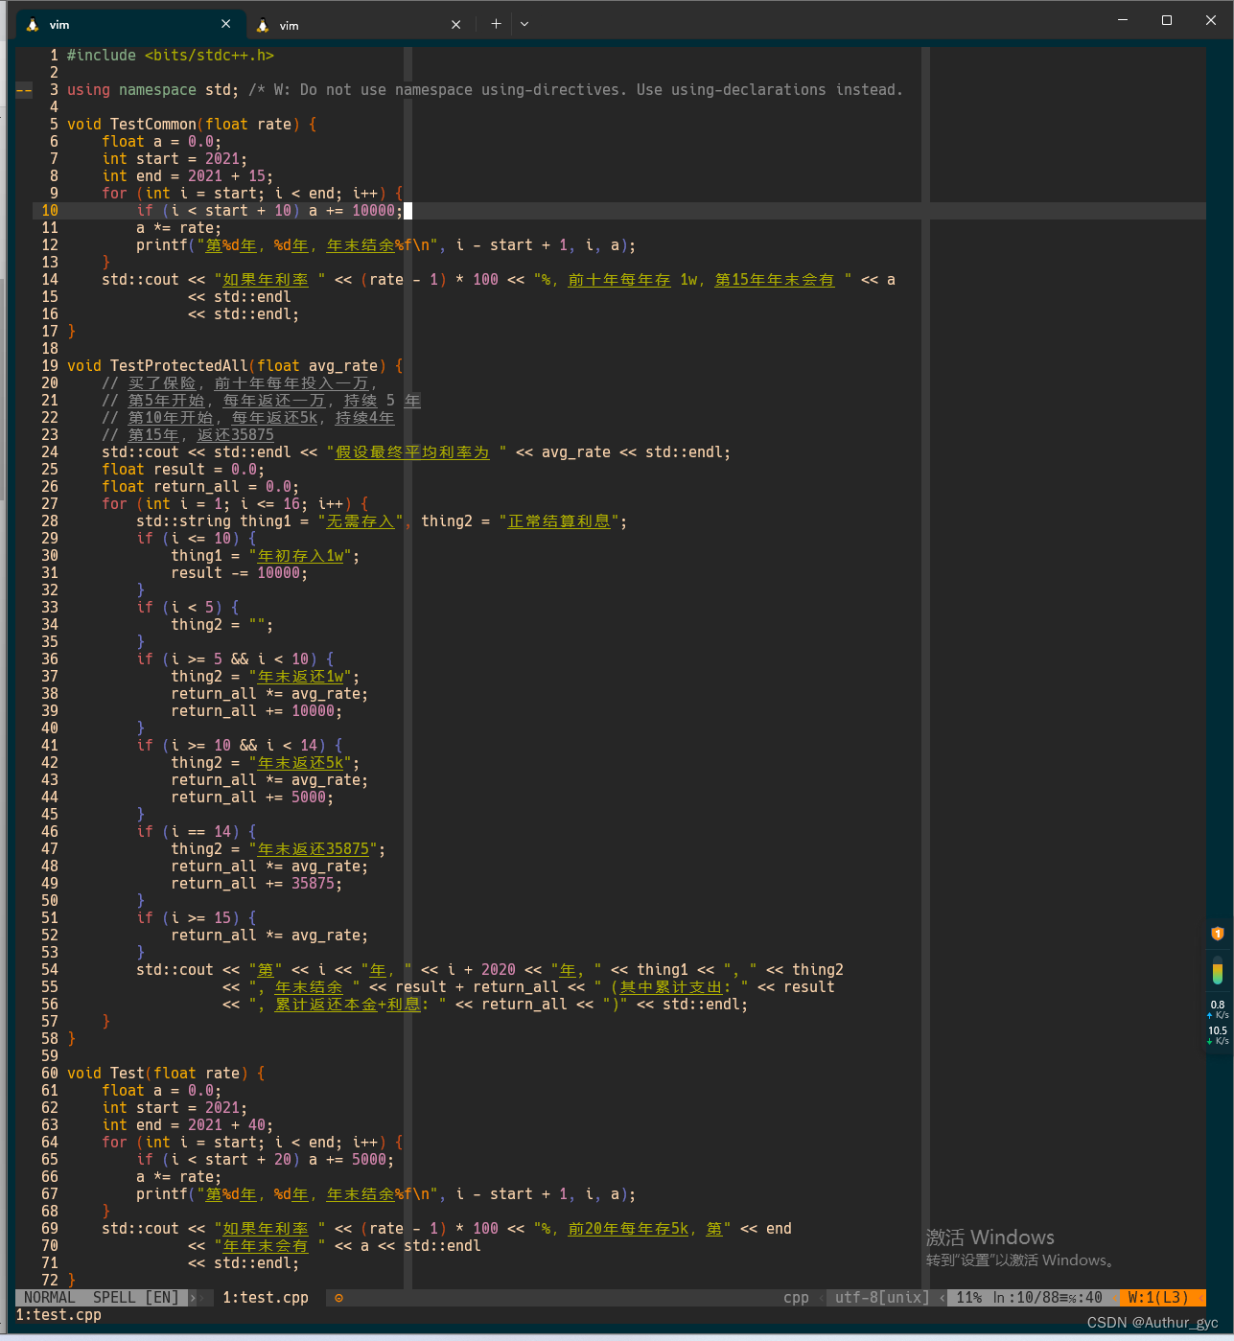The height and width of the screenshot is (1341, 1234).
Task: Click 'void Test(float rate)' function header
Action: (158, 1074)
